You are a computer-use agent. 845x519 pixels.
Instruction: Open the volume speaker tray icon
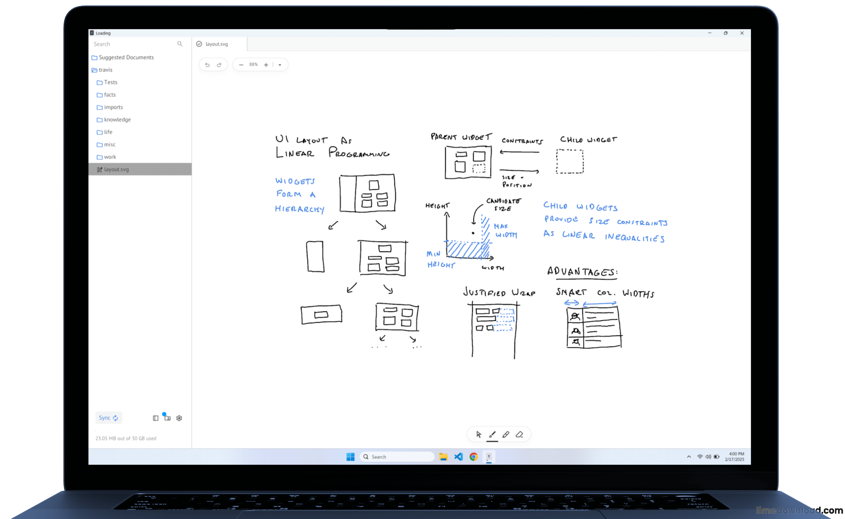coord(708,456)
